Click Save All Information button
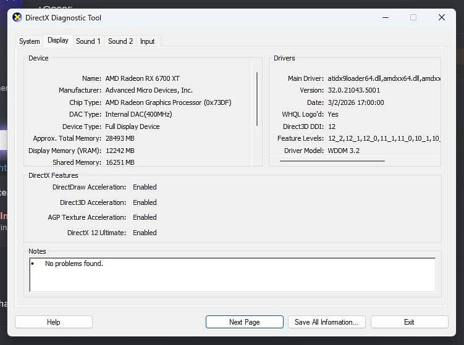Image resolution: width=464 pixels, height=345 pixels. click(326, 322)
